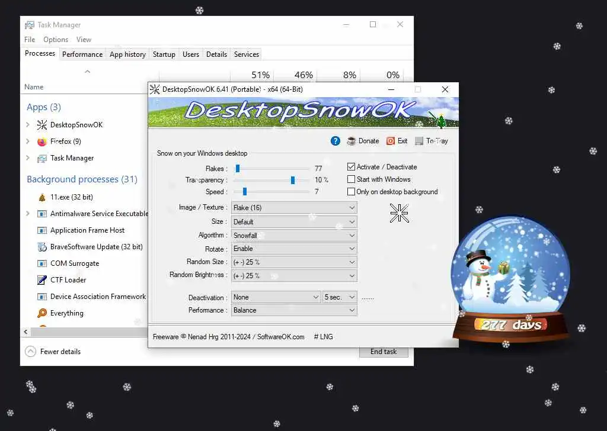Click the Speed slider handle
Image resolution: width=607 pixels, height=431 pixels.
point(245,192)
